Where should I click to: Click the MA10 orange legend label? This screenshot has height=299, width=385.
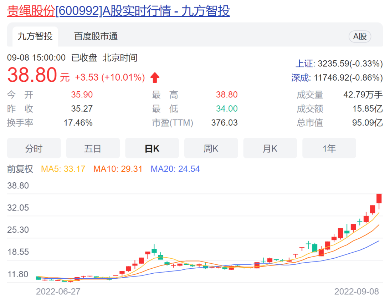[x=118, y=169]
